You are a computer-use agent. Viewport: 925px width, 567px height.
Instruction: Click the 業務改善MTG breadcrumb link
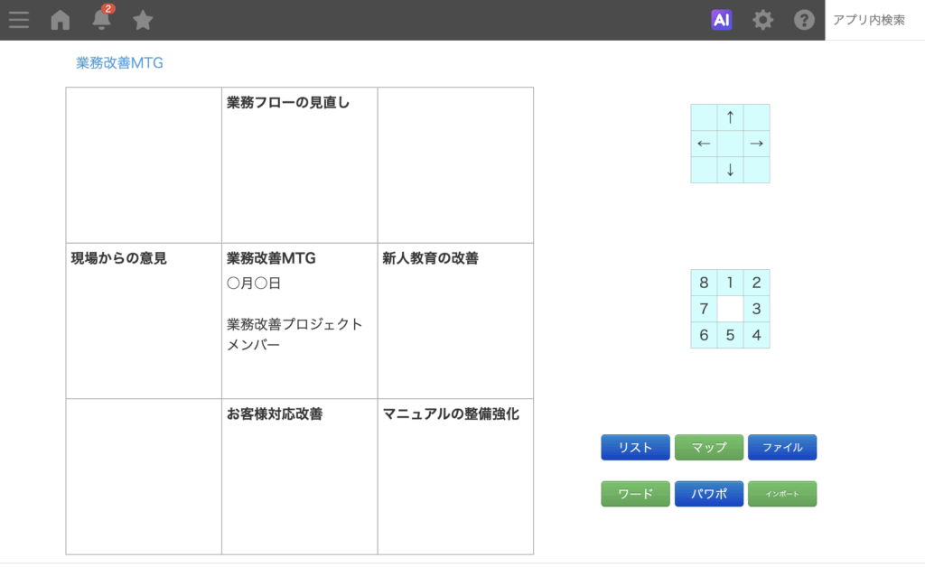pyautogui.click(x=119, y=63)
